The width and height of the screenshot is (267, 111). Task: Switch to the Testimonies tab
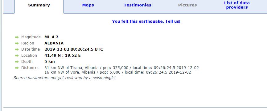click(138, 5)
